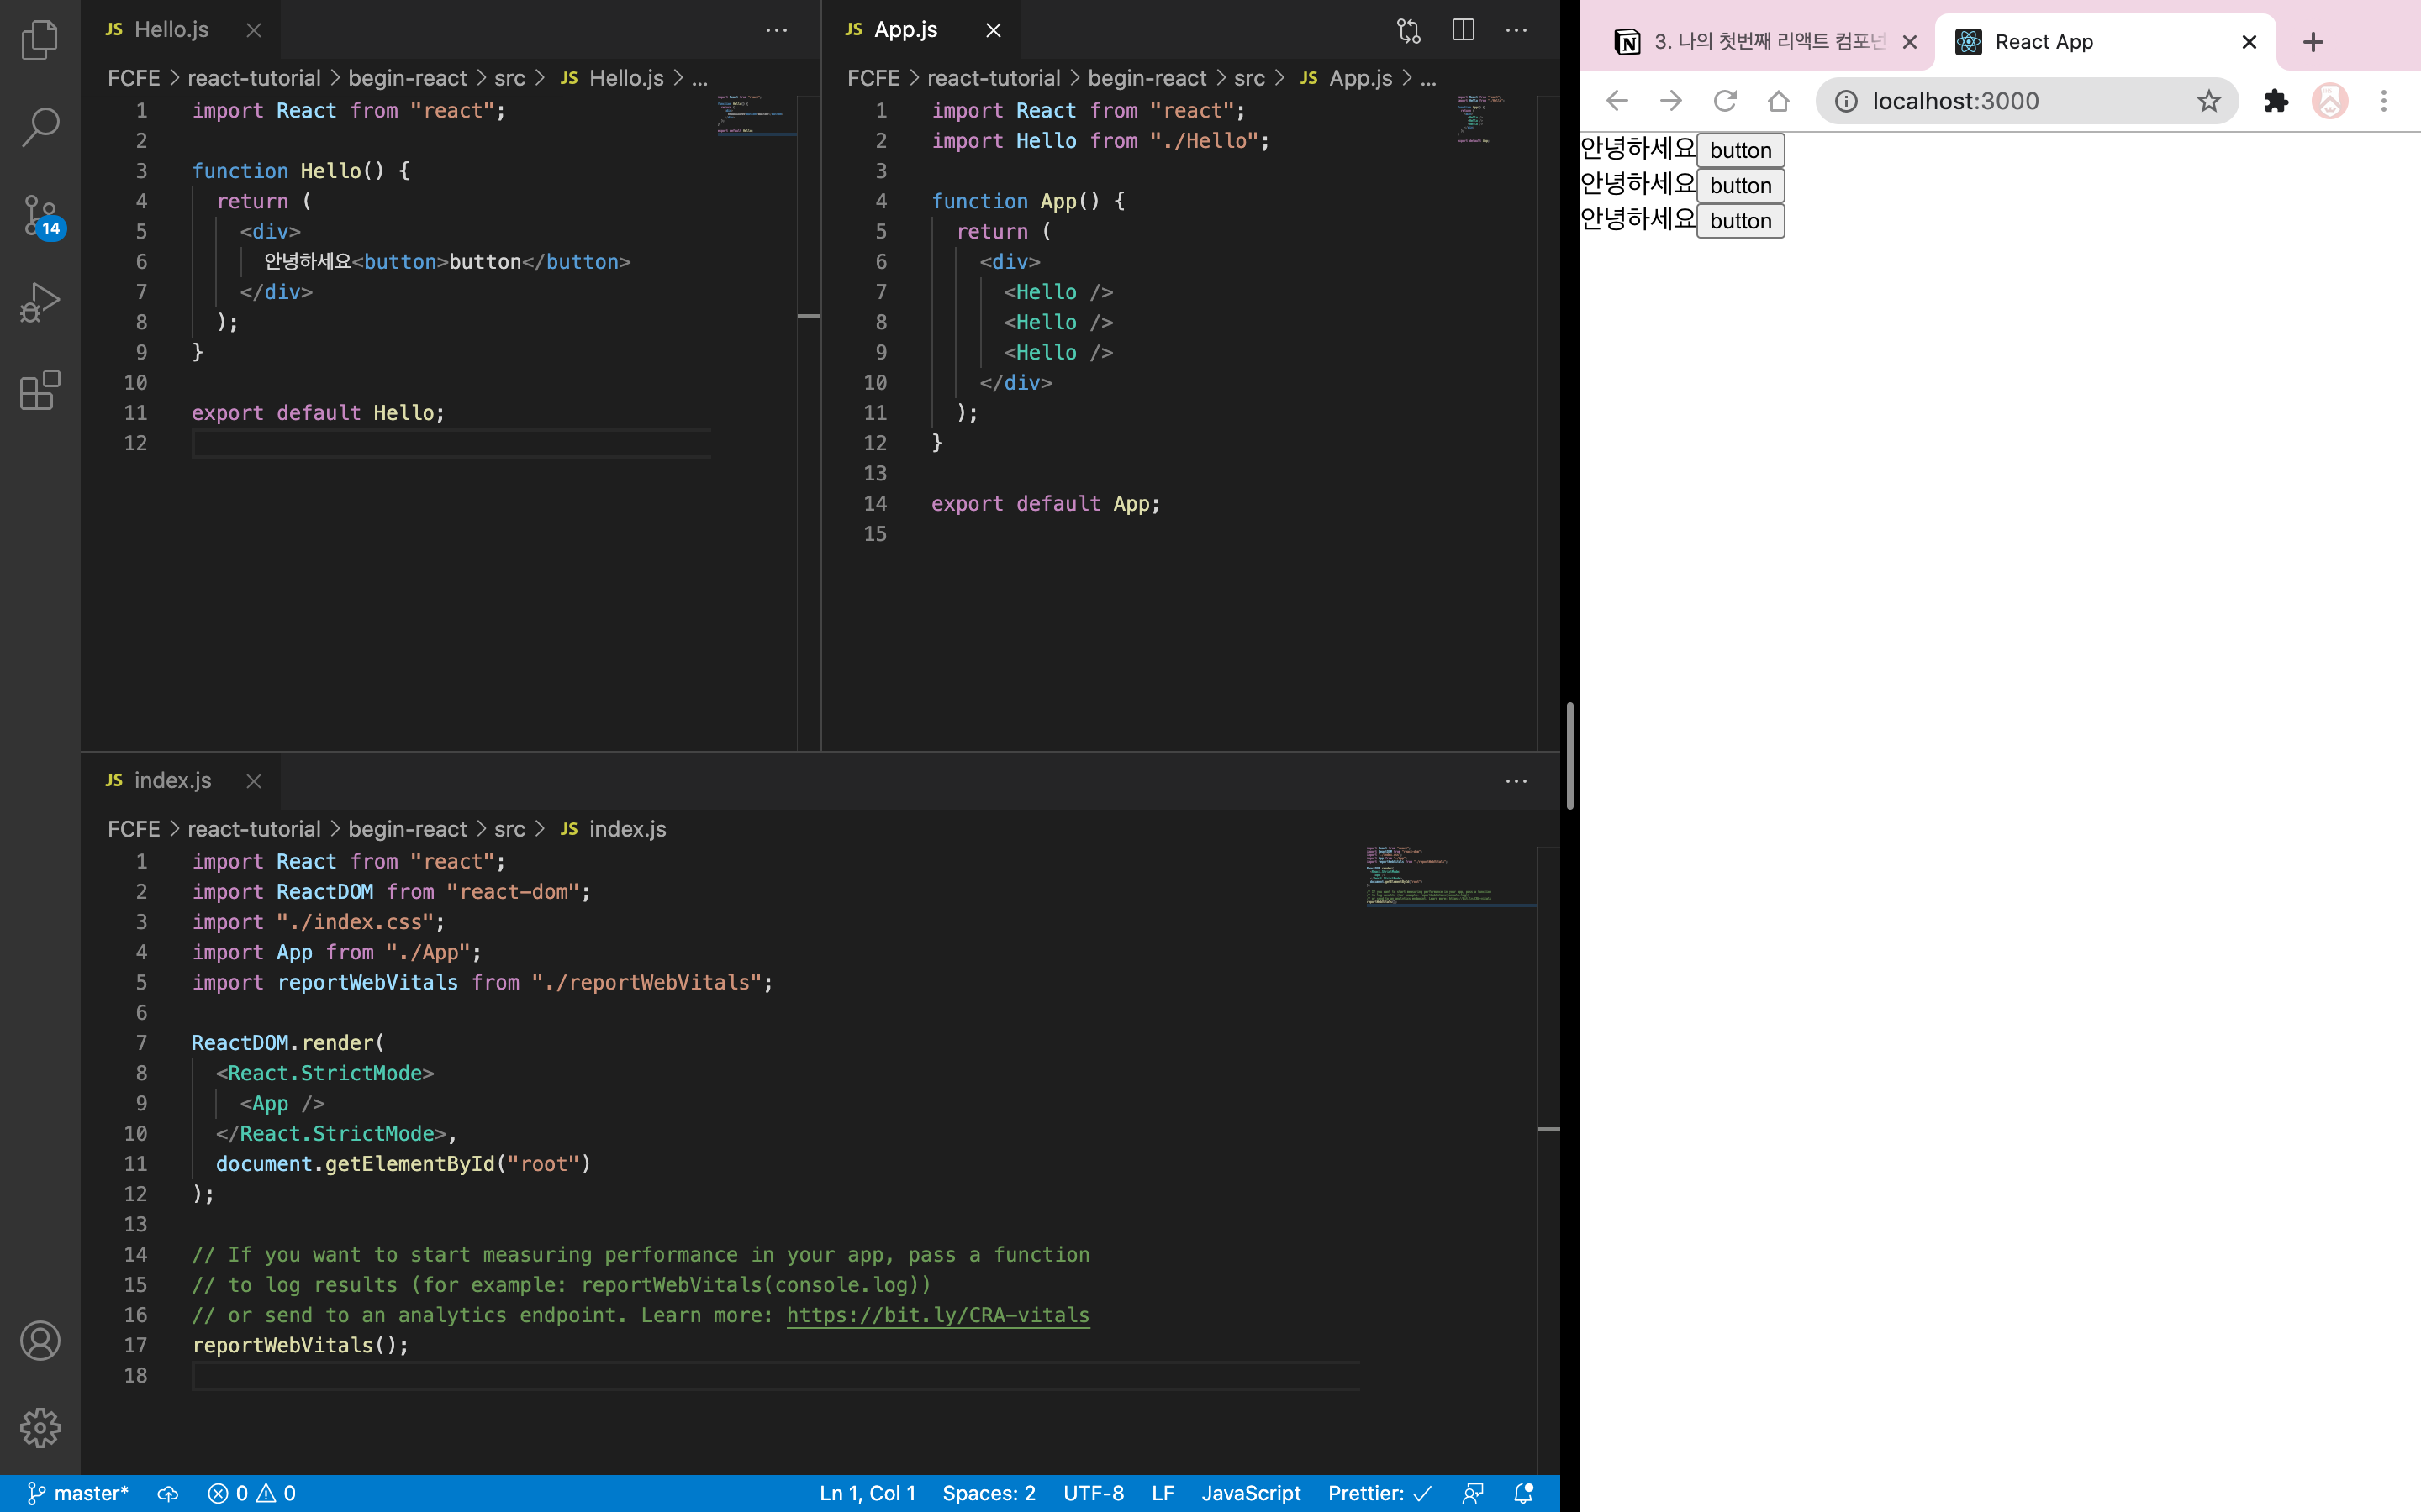Click breadcrumb react-tutorial in index.js editor

pos(254,829)
